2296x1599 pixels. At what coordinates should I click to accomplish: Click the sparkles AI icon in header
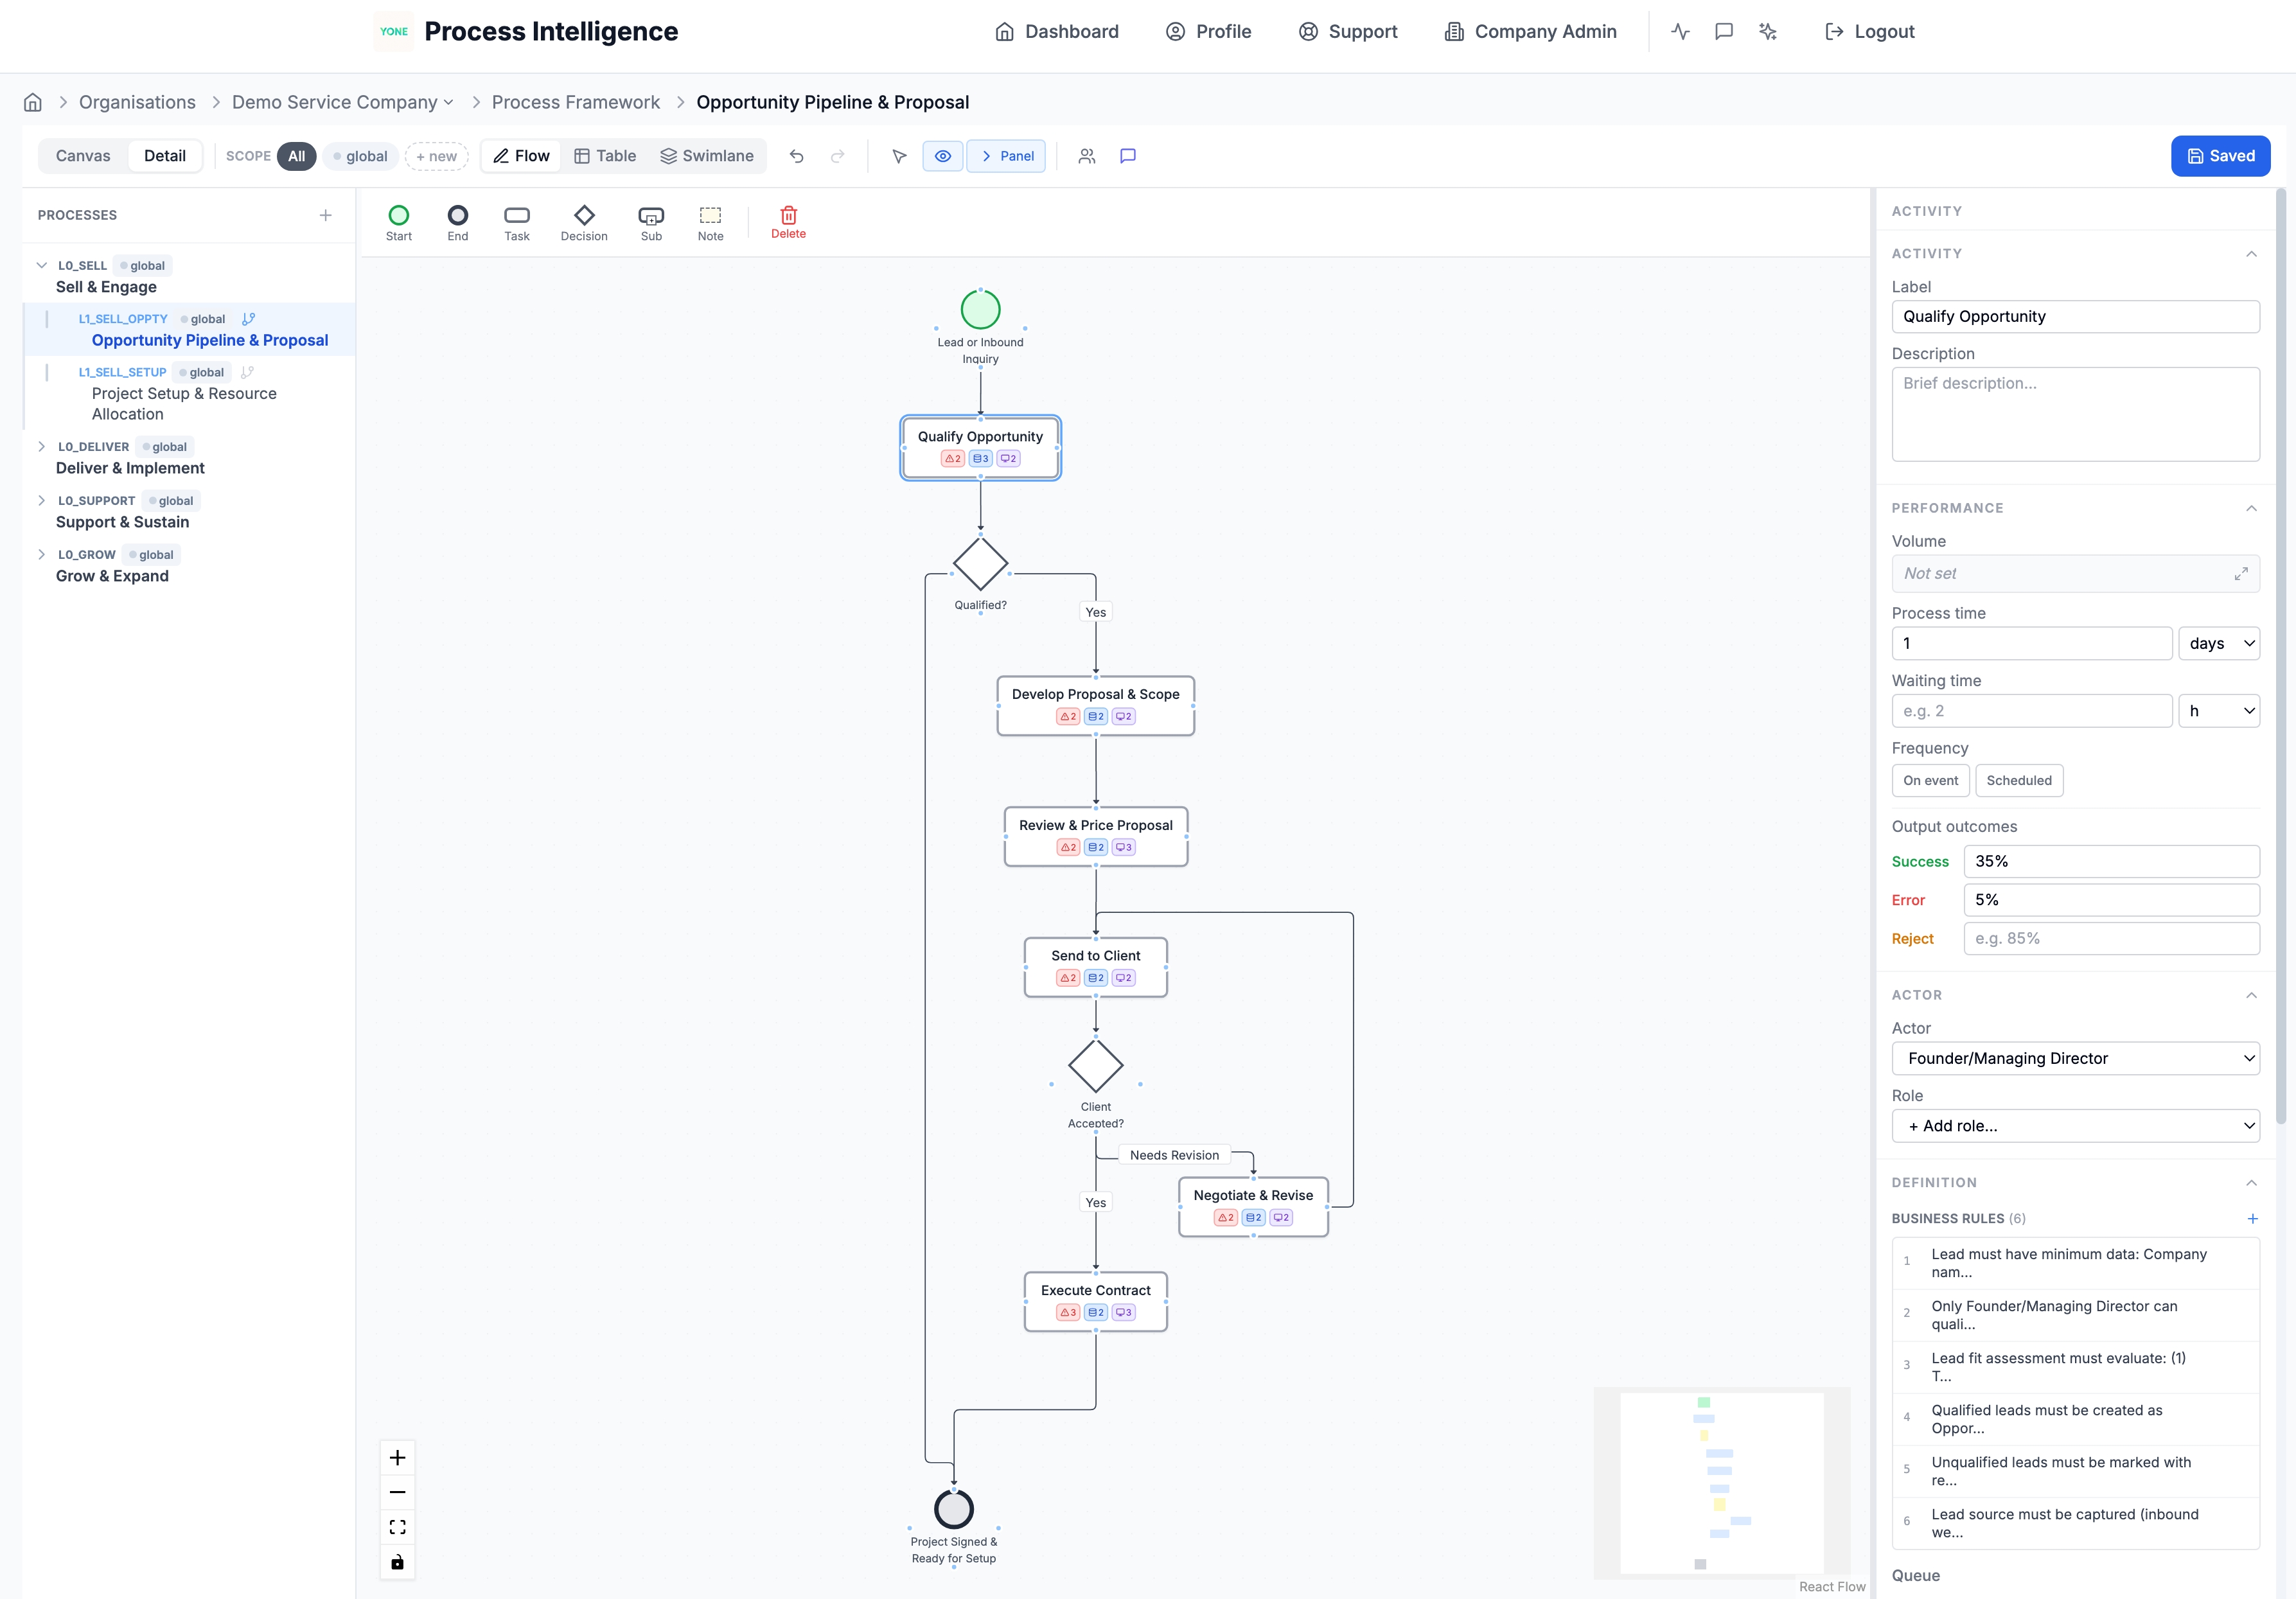coord(1768,31)
